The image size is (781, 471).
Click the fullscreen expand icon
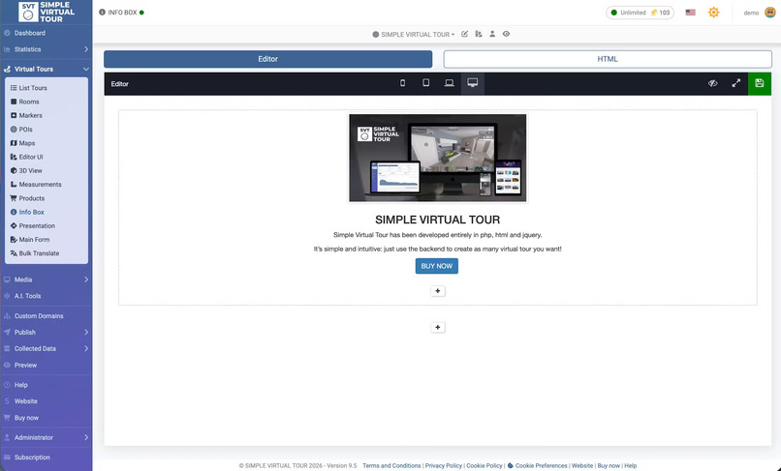point(736,83)
